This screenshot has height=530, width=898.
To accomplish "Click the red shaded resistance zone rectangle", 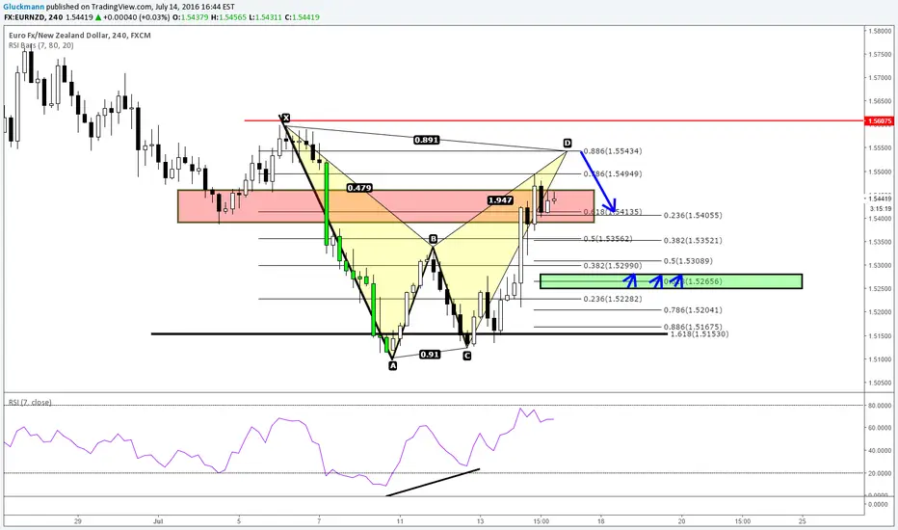I will (x=386, y=205).
